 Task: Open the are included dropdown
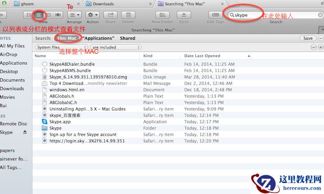tap(116, 47)
